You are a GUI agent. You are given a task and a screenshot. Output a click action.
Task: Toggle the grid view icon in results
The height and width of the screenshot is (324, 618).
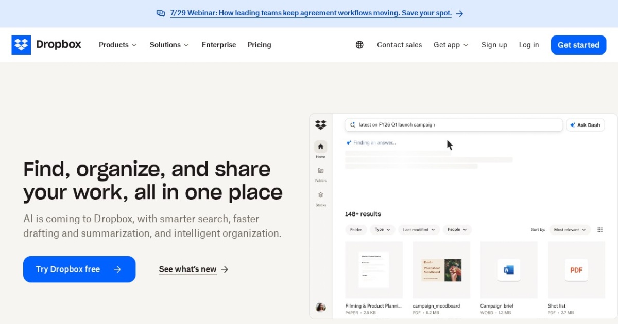[x=599, y=230]
